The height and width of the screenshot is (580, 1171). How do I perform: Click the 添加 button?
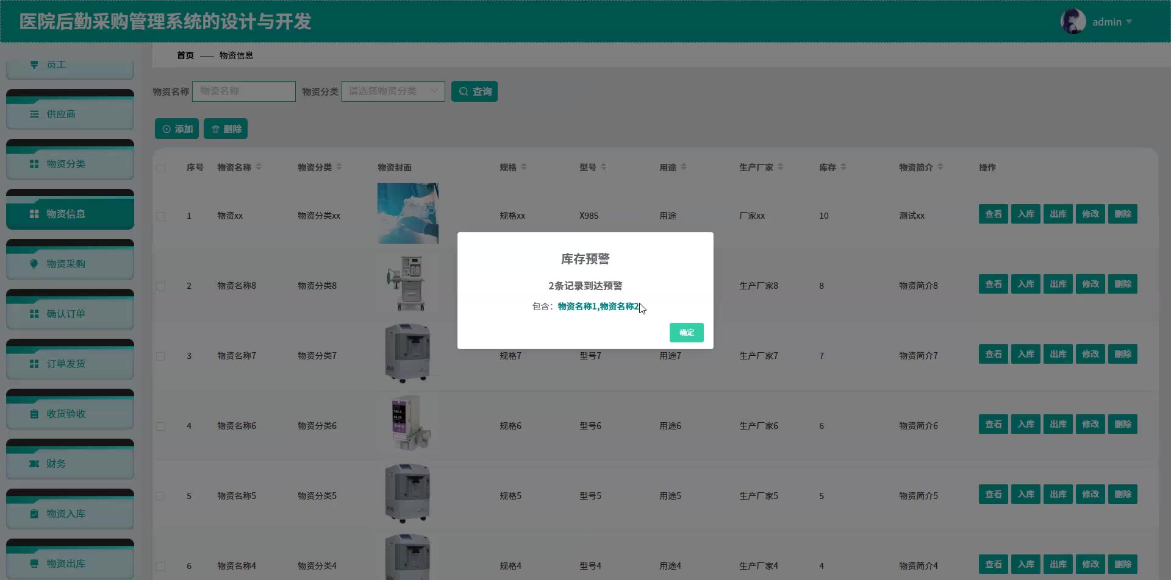click(177, 129)
